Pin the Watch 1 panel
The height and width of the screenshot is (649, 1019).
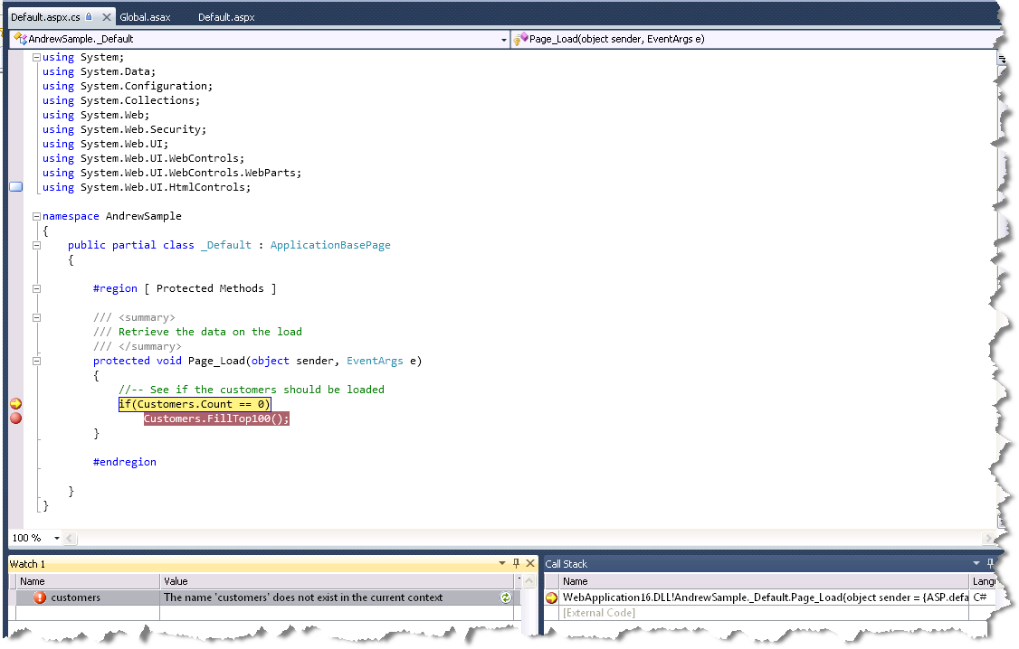516,563
